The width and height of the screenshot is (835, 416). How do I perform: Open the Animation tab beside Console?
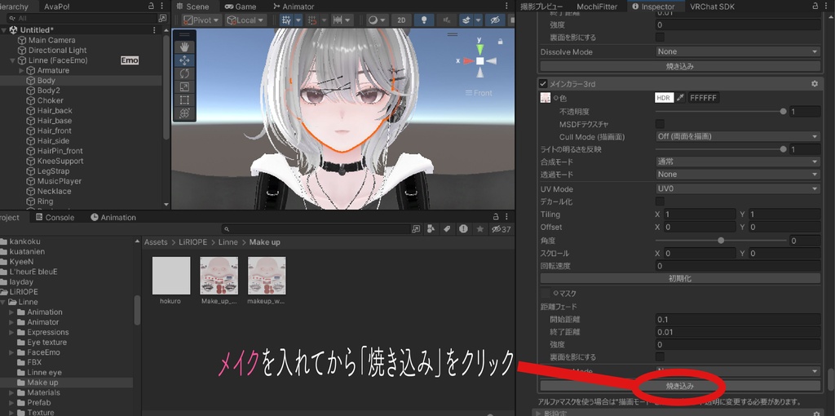click(113, 217)
